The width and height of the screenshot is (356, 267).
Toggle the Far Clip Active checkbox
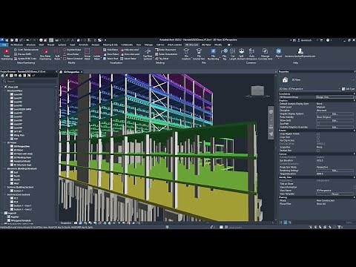318,140
